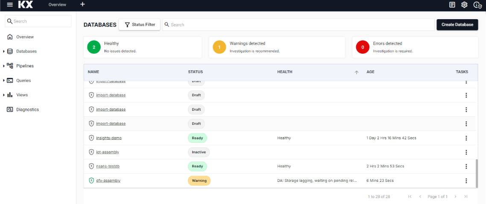The width and height of the screenshot is (486, 204).
Task: Click the Queries terminal icon
Action: tap(9, 80)
